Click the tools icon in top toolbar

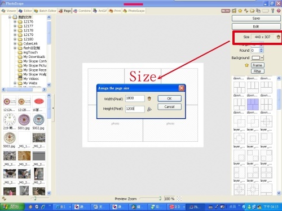click(x=273, y=11)
